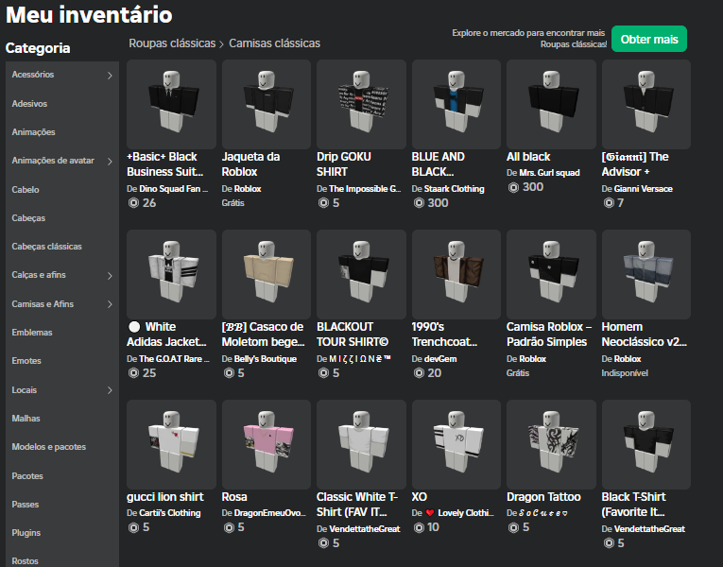Viewport: 723px width, 567px height.
Task: Open the Cabelo category
Action: (x=26, y=189)
